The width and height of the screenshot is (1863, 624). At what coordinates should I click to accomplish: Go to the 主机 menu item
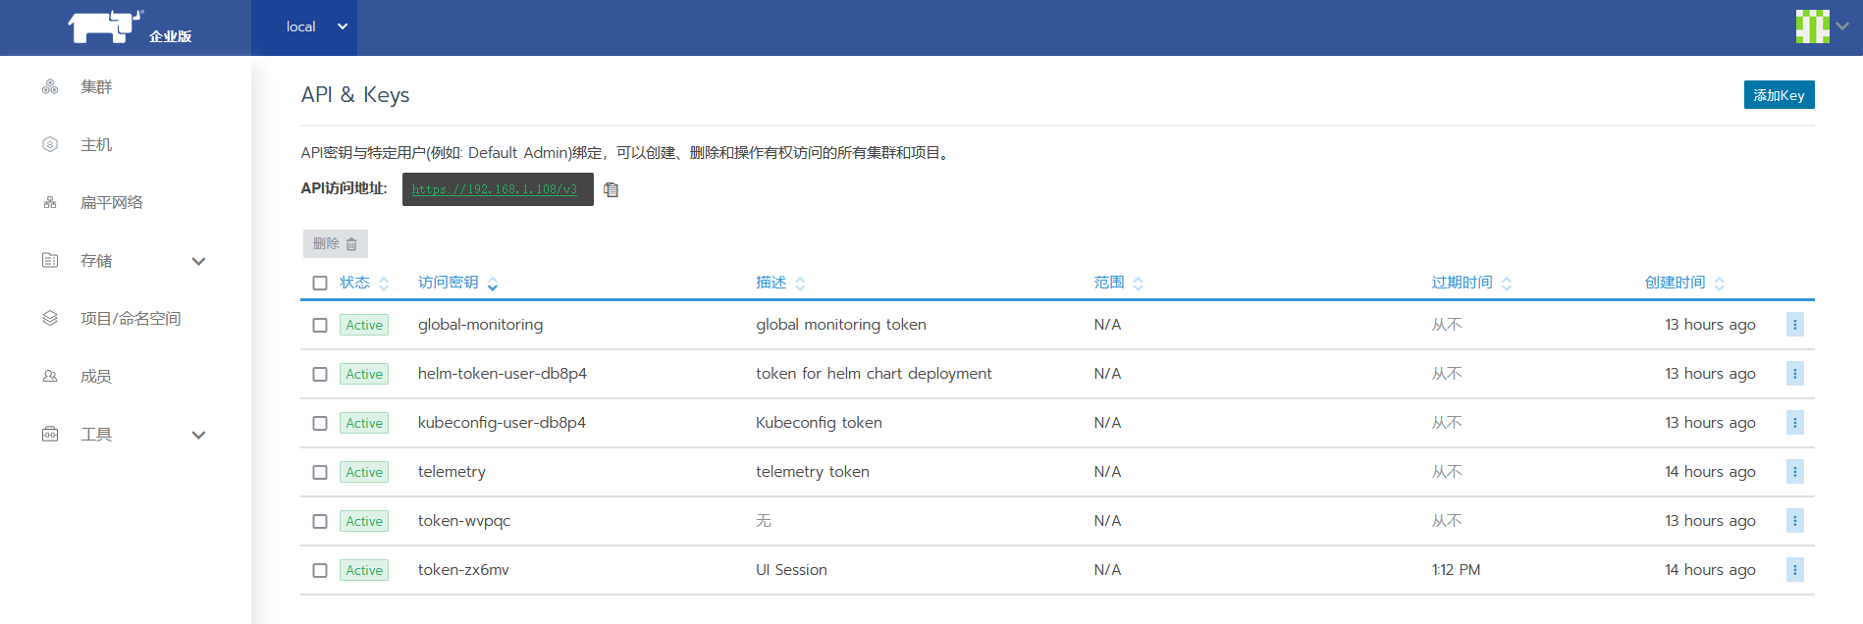point(96,144)
